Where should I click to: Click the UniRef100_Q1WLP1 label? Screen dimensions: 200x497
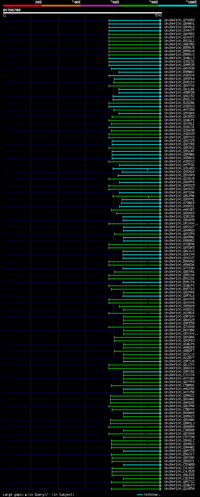(179, 120)
